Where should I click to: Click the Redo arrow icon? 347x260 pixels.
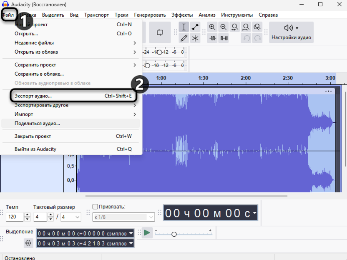pyautogui.click(x=257, y=38)
